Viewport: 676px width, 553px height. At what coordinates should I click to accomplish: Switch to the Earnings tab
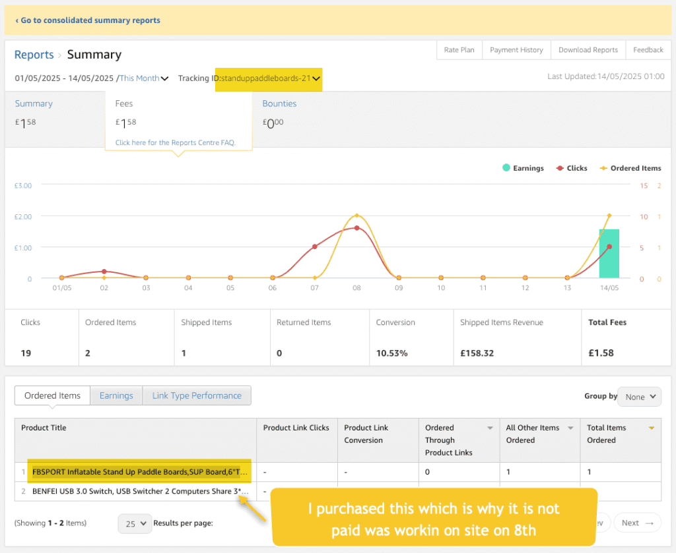(x=116, y=395)
